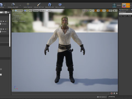Viewport: 132px width, 99px height.
Task: Click the yellow reset arrow in second material slot
Action: [8, 29]
